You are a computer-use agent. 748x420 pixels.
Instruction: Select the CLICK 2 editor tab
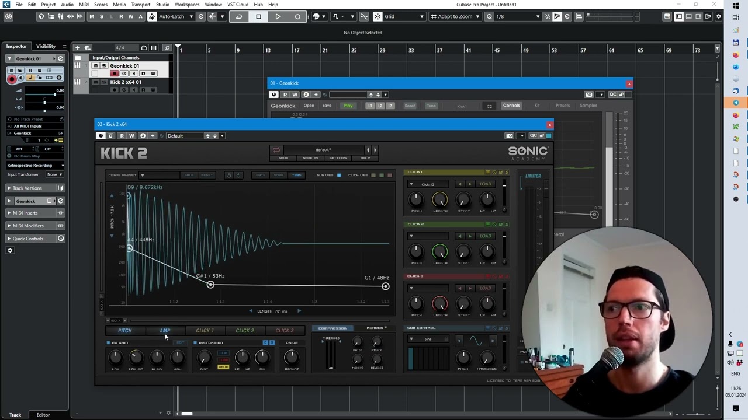(245, 331)
